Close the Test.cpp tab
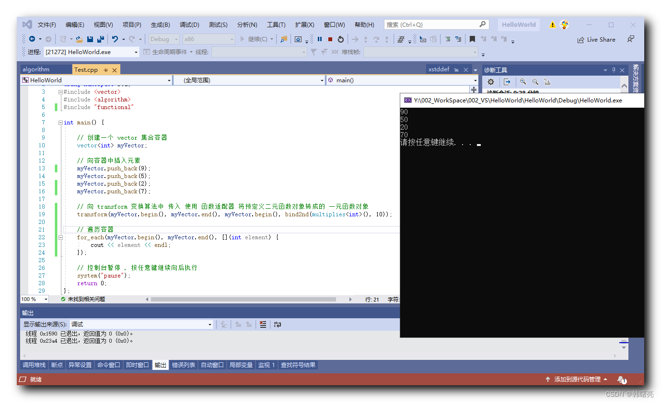 point(115,70)
